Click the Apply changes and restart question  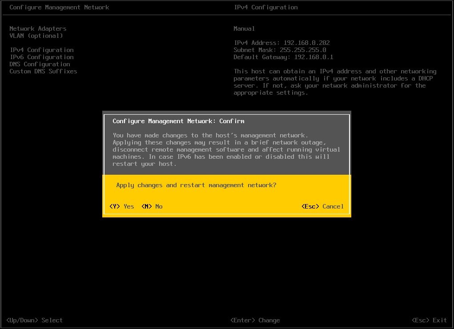(196, 185)
